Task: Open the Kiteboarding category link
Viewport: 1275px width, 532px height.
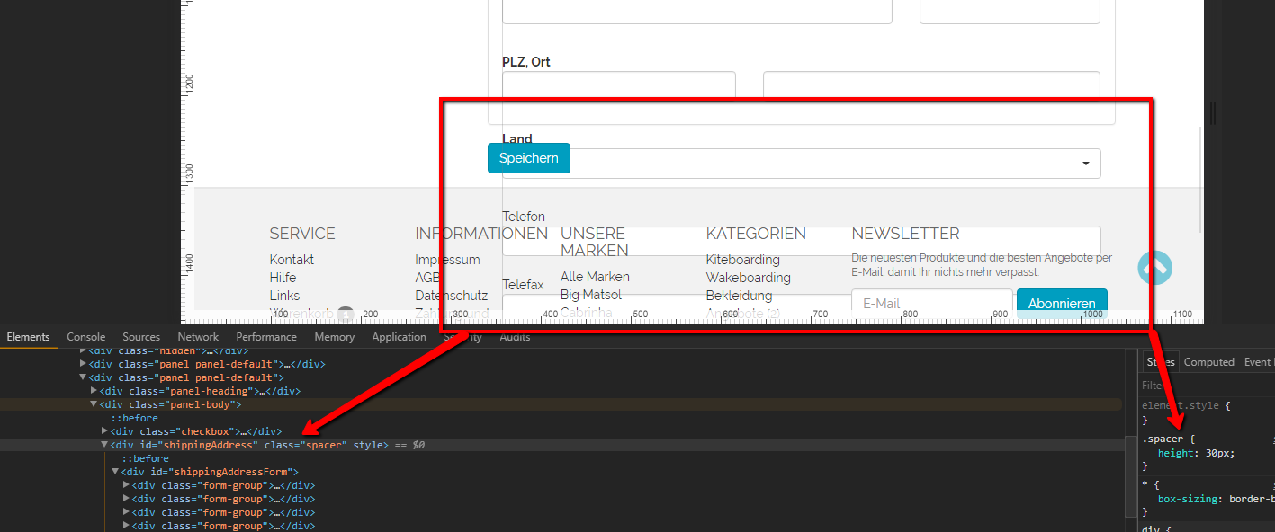Action: [x=742, y=260]
